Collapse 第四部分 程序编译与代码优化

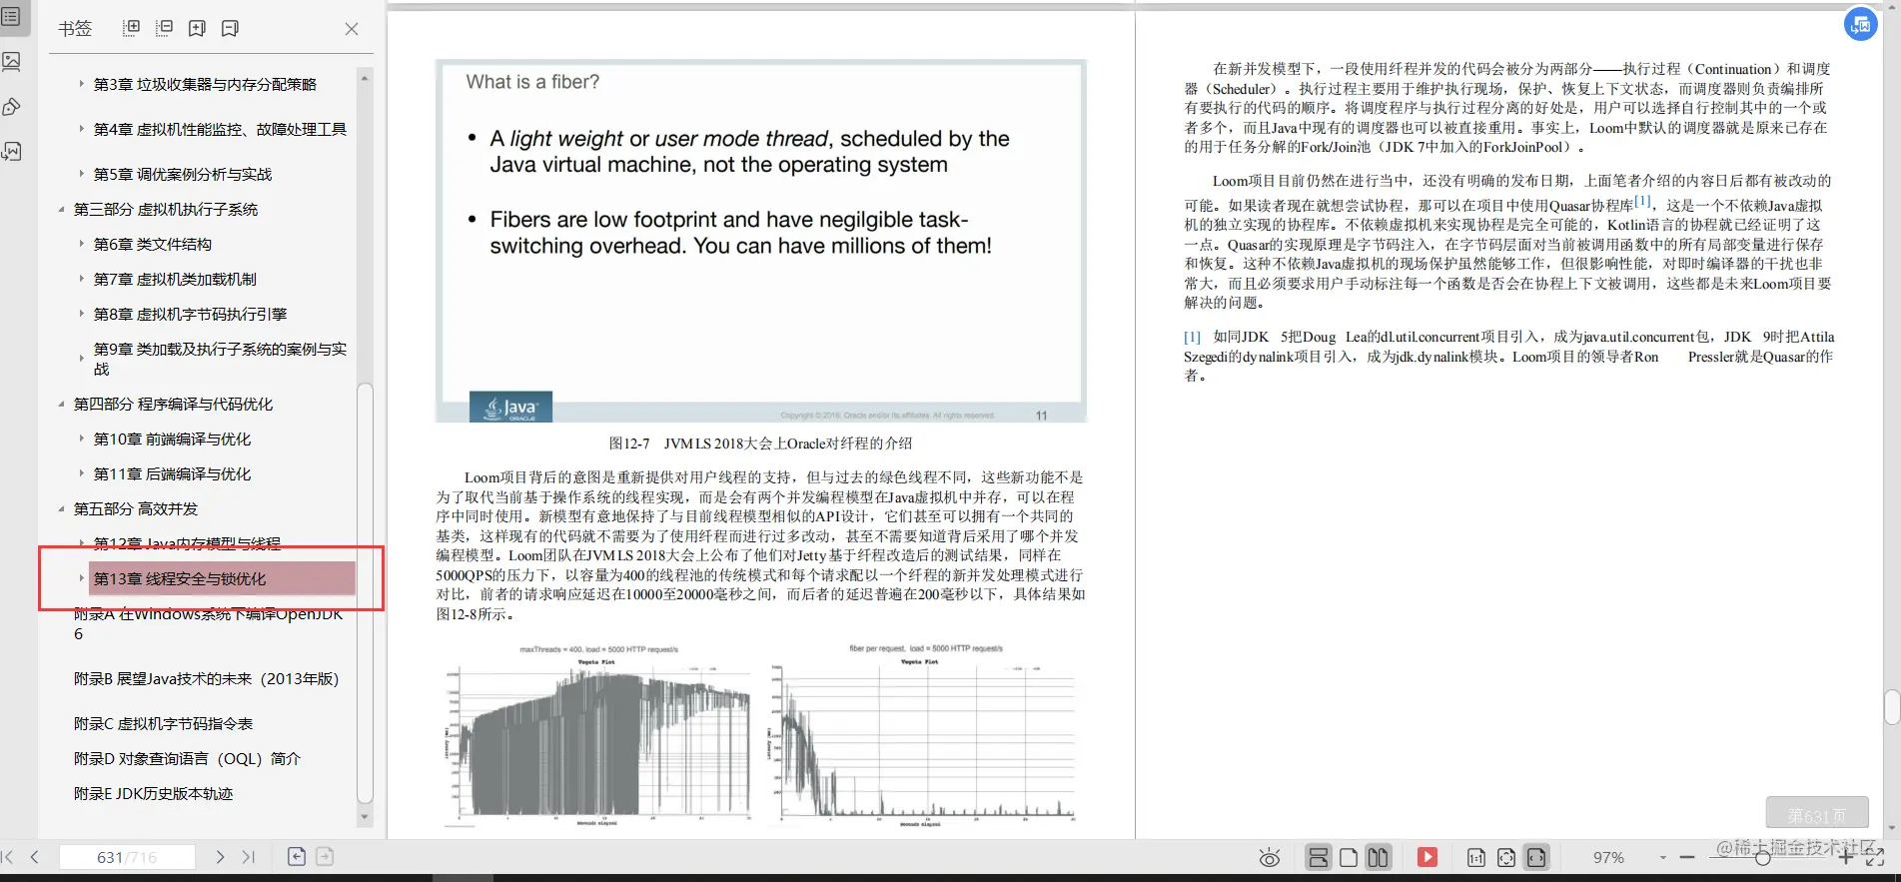[61, 404]
